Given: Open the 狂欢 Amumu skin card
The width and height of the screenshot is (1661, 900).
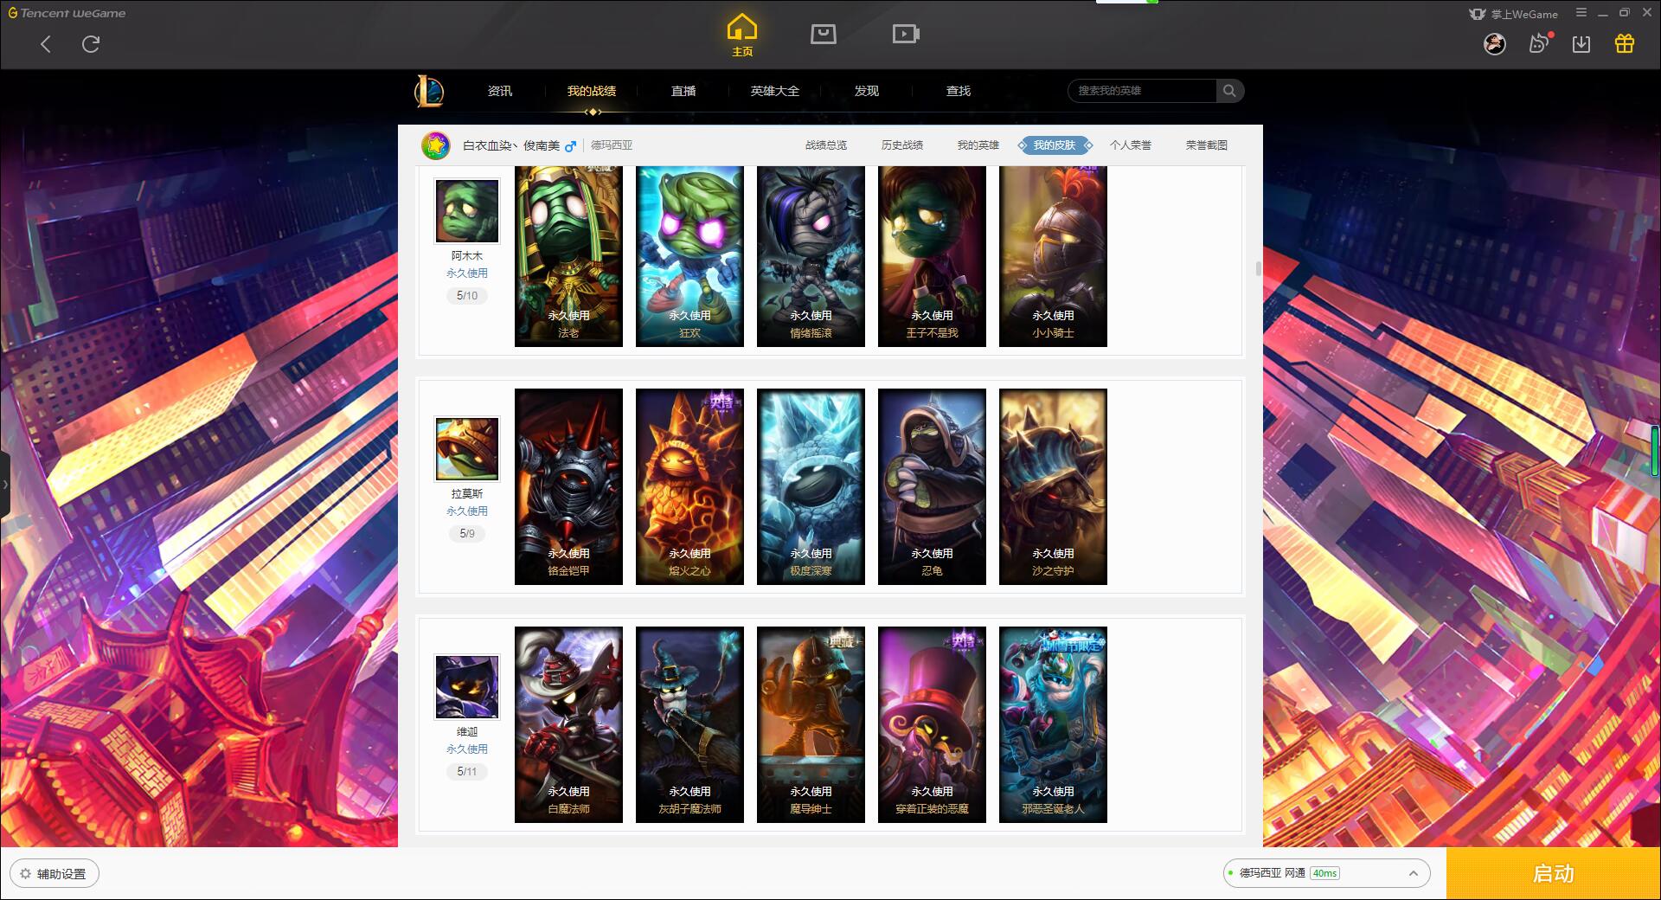Looking at the screenshot, I should (x=689, y=256).
